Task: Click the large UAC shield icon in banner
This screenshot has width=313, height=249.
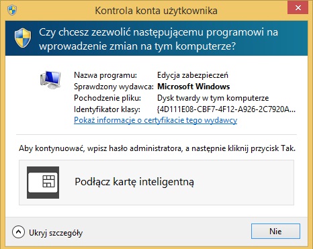Action: pos(23,38)
